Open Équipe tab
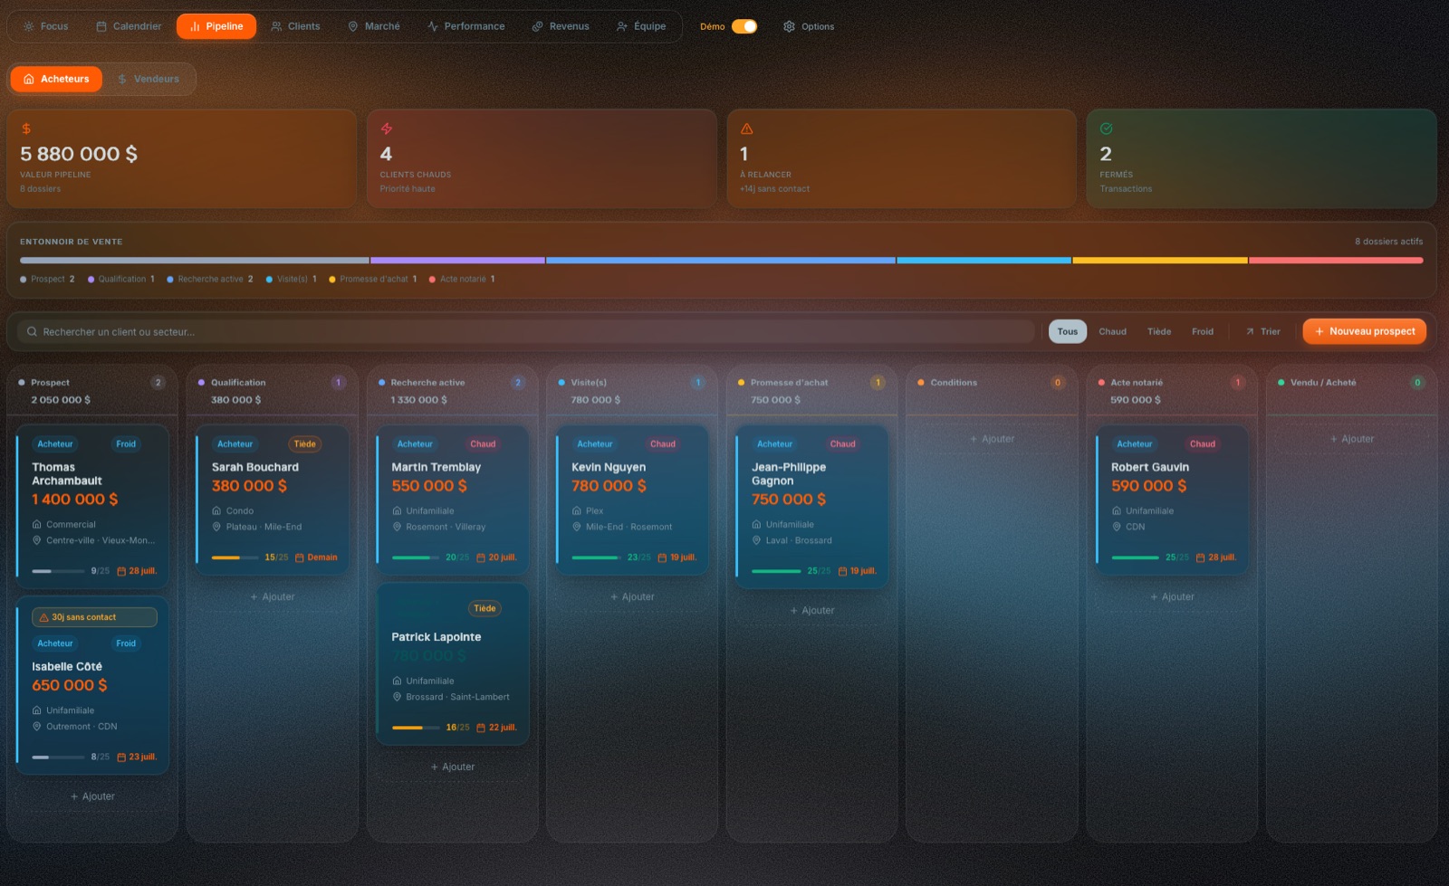This screenshot has height=886, width=1449. [x=641, y=26]
